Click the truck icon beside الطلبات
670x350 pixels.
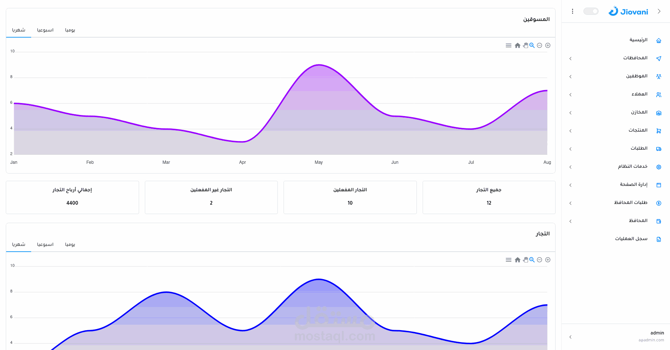point(659,149)
